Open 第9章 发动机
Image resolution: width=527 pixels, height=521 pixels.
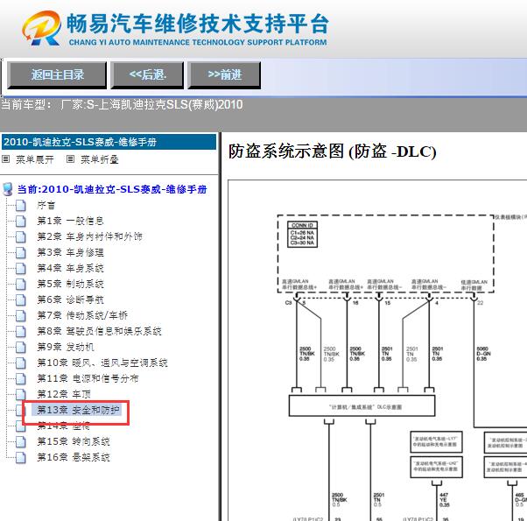click(x=66, y=347)
